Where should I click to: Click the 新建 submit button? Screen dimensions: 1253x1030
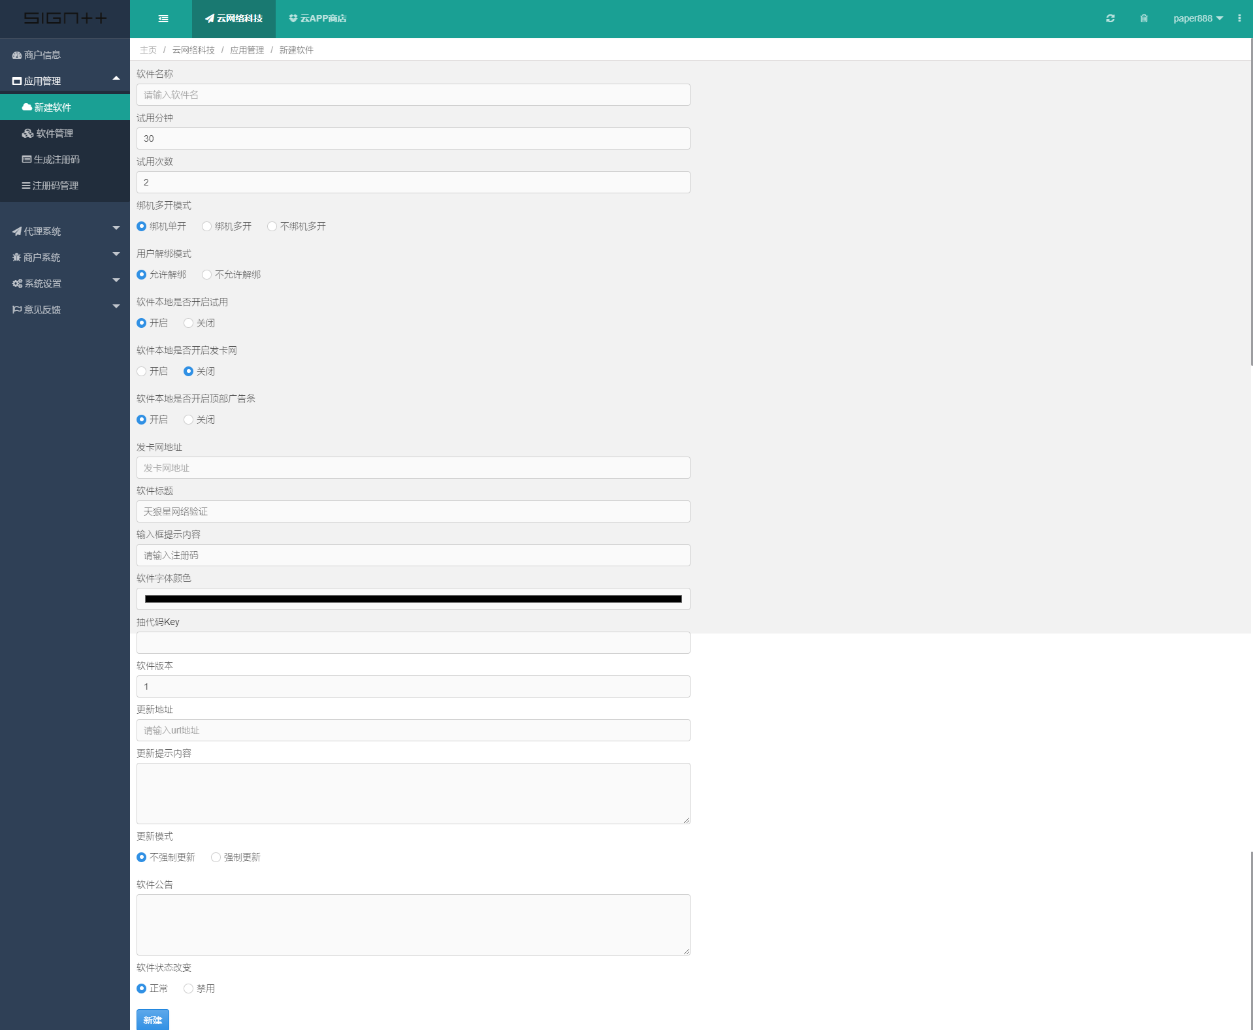pos(153,1020)
